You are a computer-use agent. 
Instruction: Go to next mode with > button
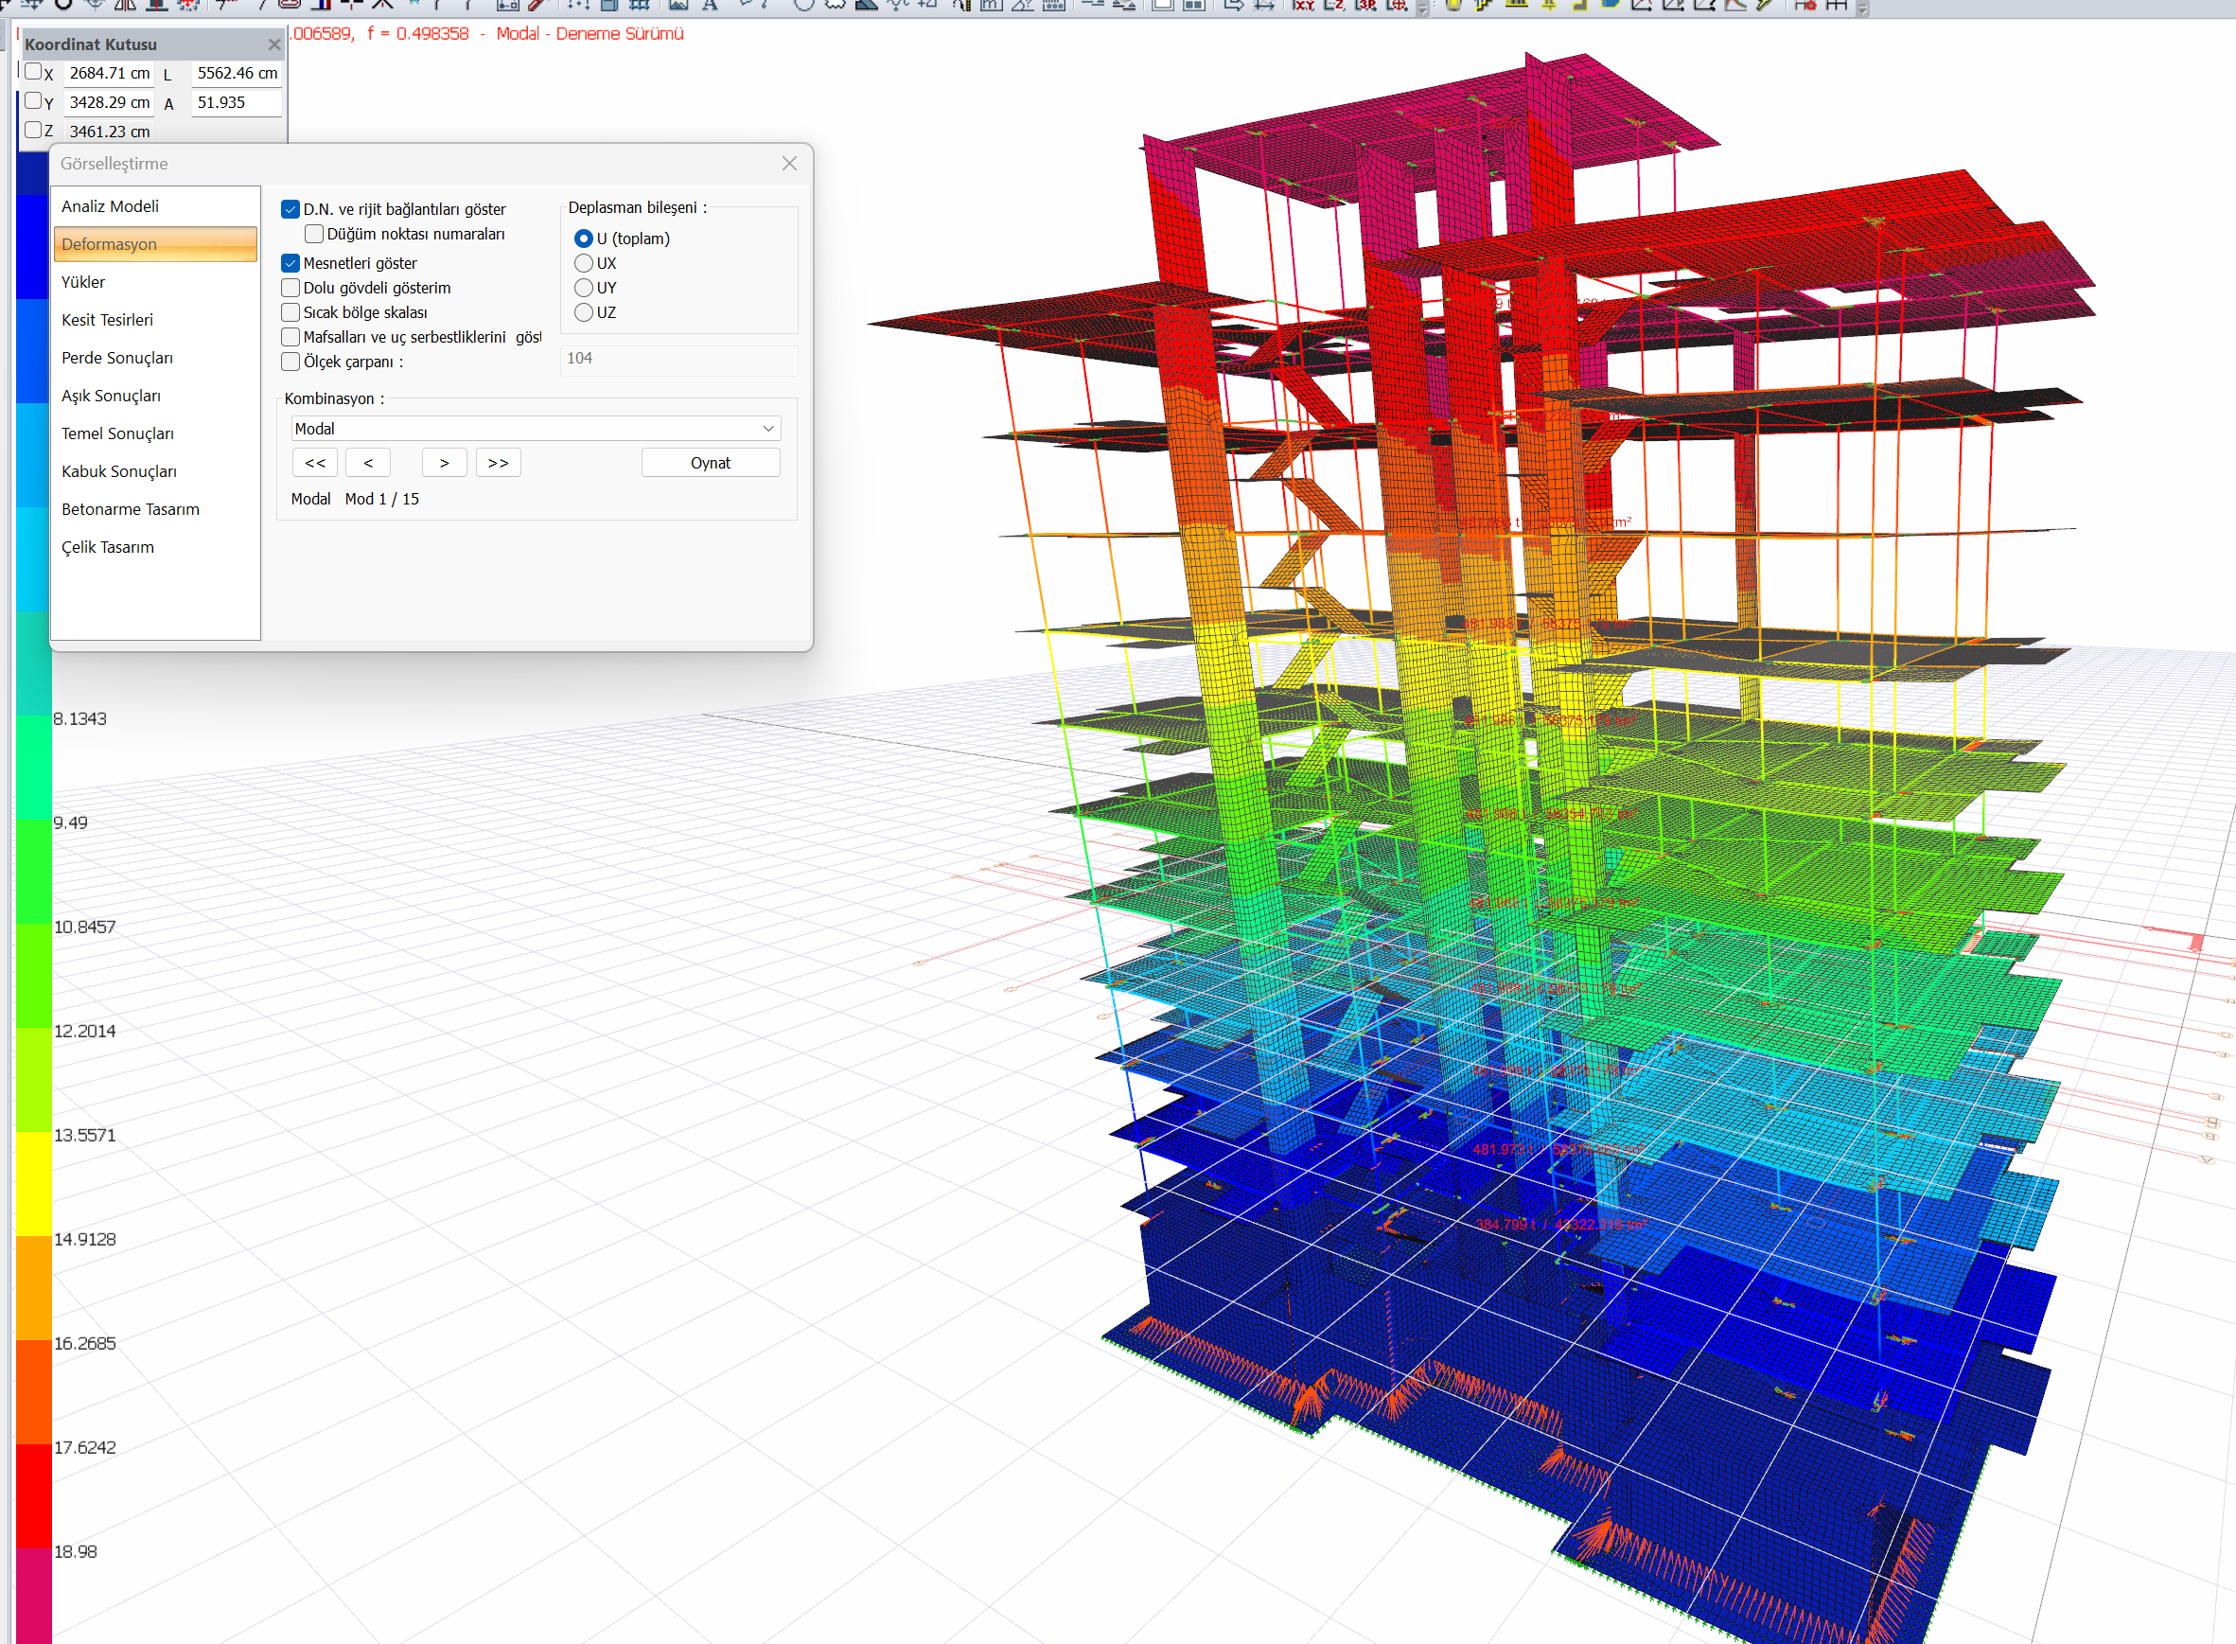[444, 463]
